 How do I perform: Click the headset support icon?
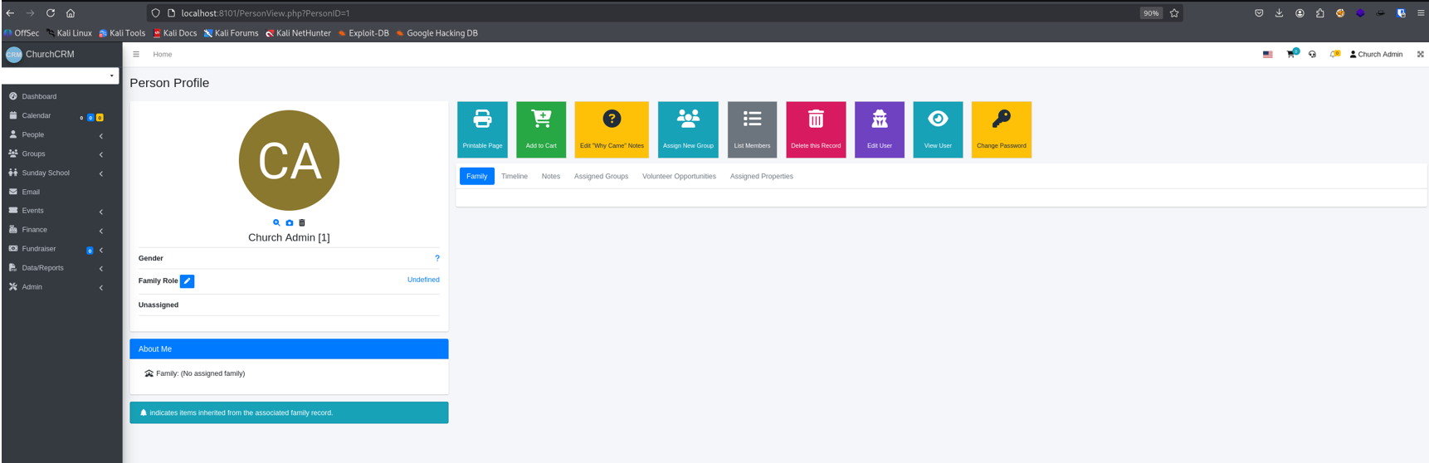[1312, 54]
